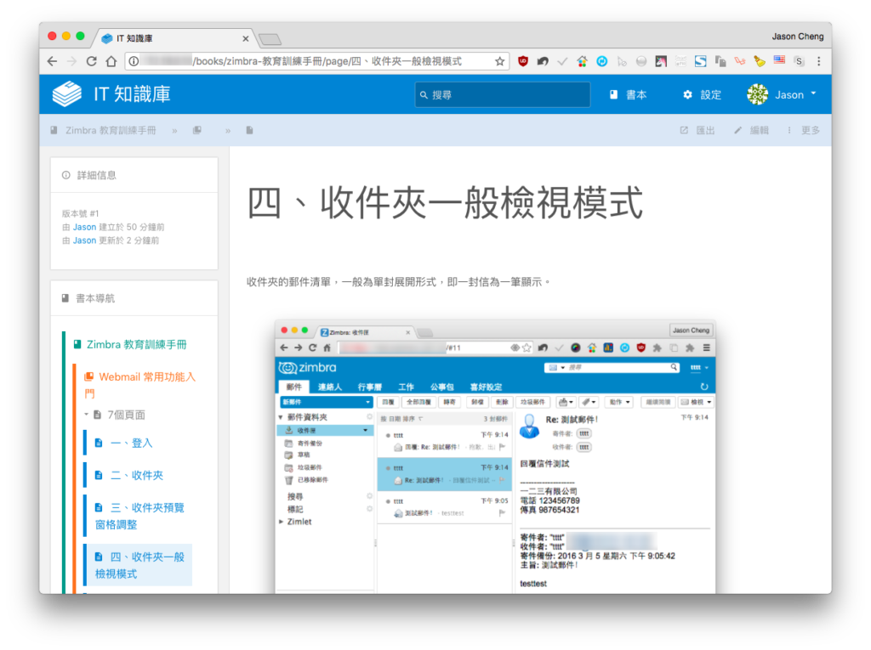This screenshot has height=650, width=871.
Task: Open the Chrome three-dot menu
Action: click(x=819, y=61)
